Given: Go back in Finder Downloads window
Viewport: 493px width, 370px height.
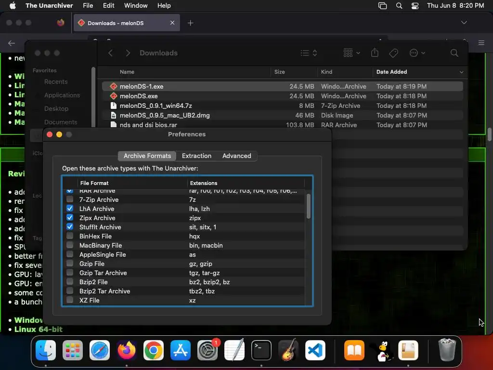Looking at the screenshot, I should click(110, 53).
